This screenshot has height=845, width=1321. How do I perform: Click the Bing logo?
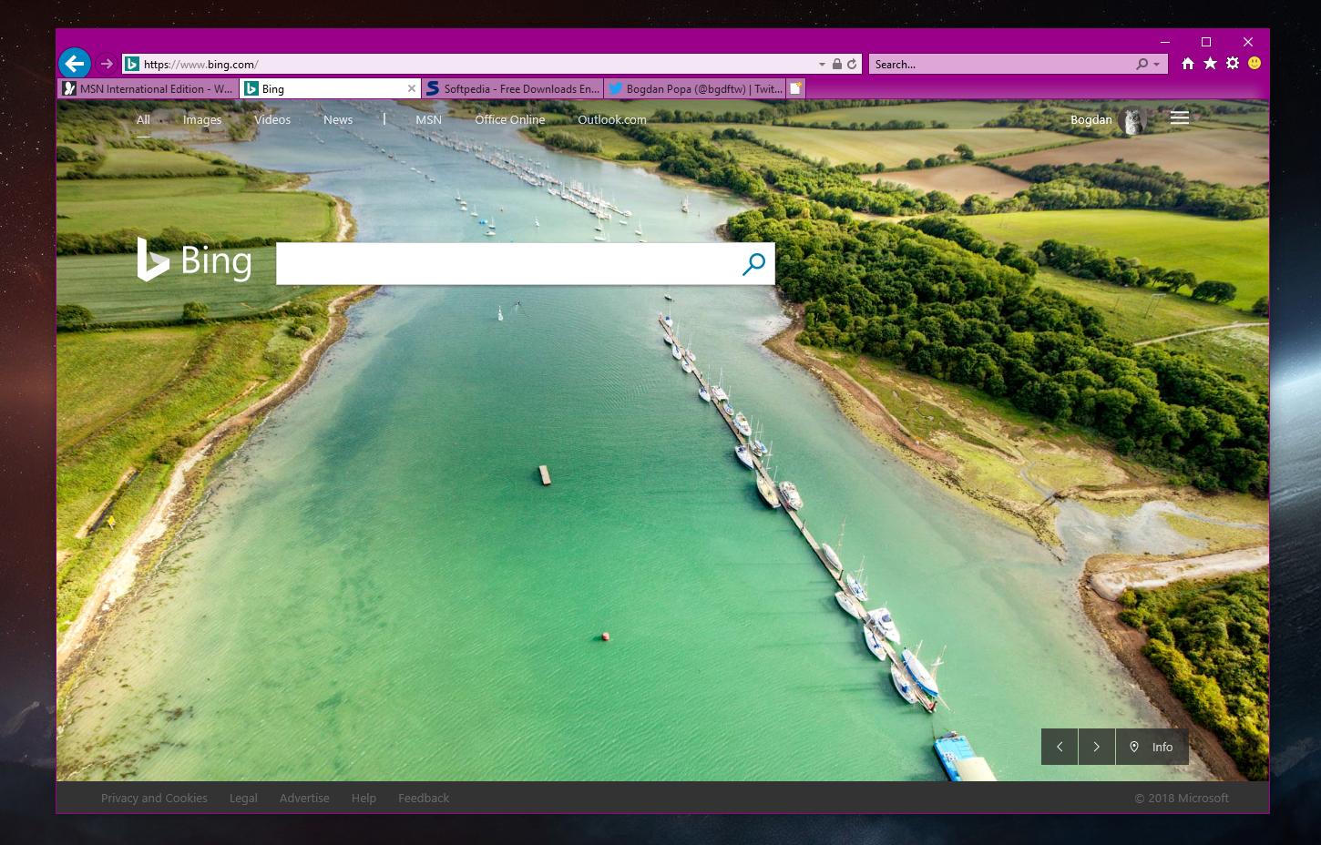pyautogui.click(x=194, y=260)
